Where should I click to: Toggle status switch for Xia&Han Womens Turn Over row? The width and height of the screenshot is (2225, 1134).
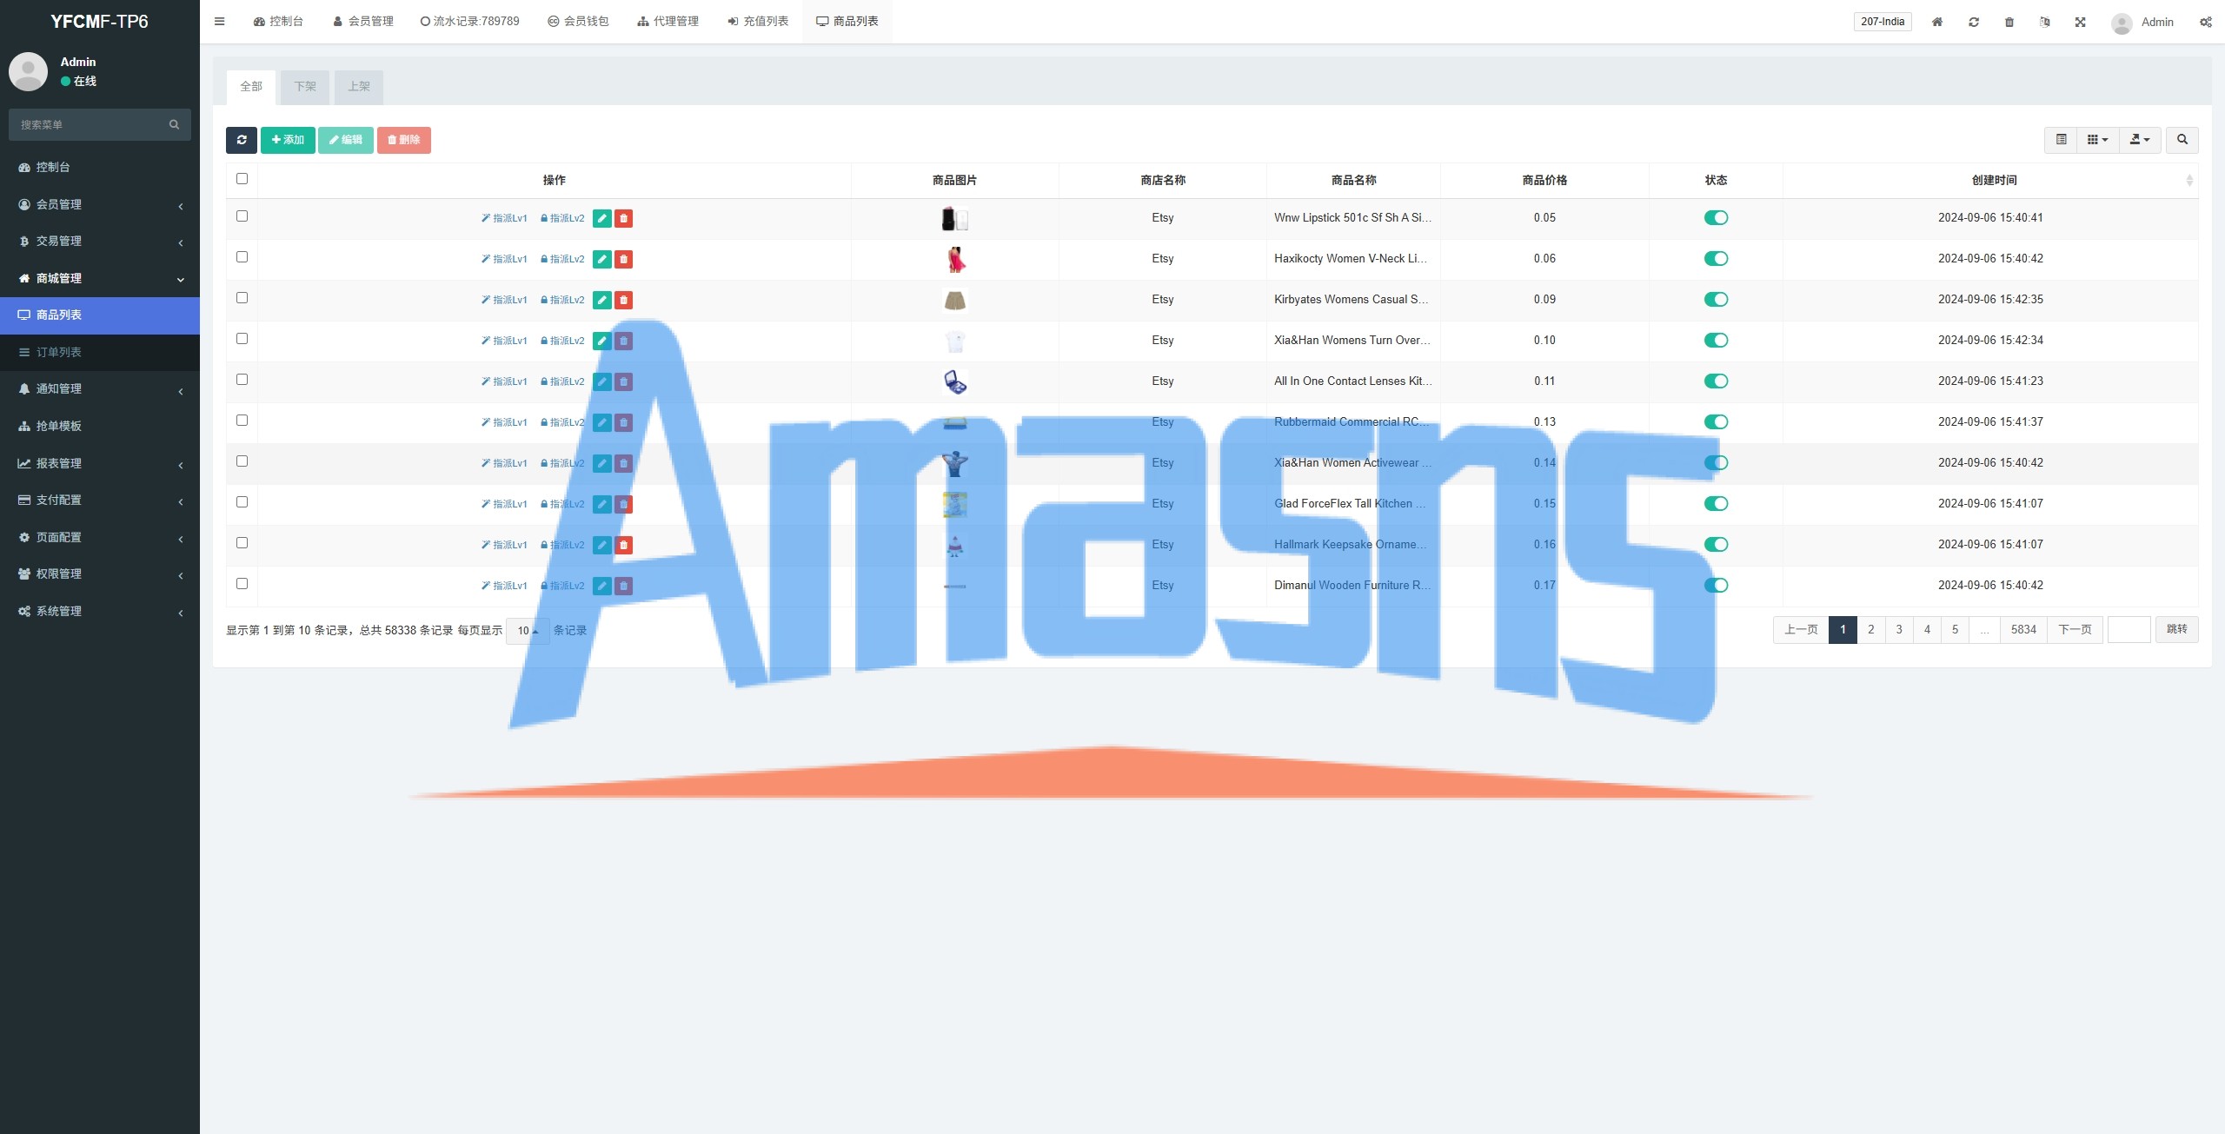point(1716,341)
